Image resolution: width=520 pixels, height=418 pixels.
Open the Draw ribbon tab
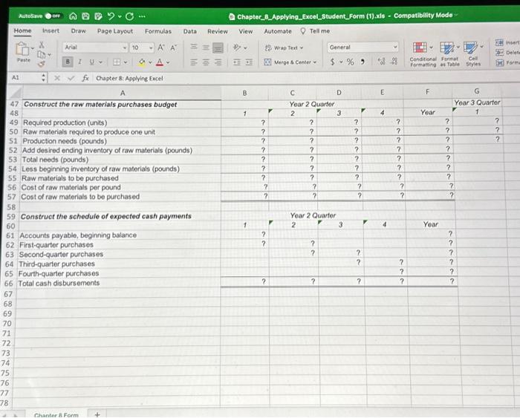coord(79,31)
